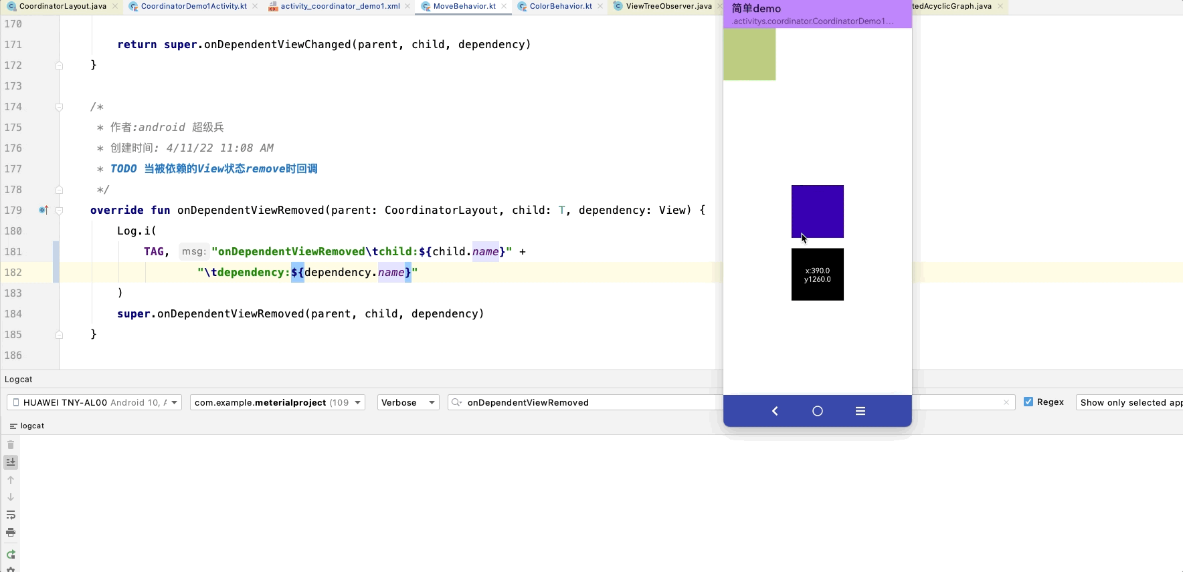The height and width of the screenshot is (572, 1183).
Task: Click the 作者 comment on line 175
Action: click(167, 127)
